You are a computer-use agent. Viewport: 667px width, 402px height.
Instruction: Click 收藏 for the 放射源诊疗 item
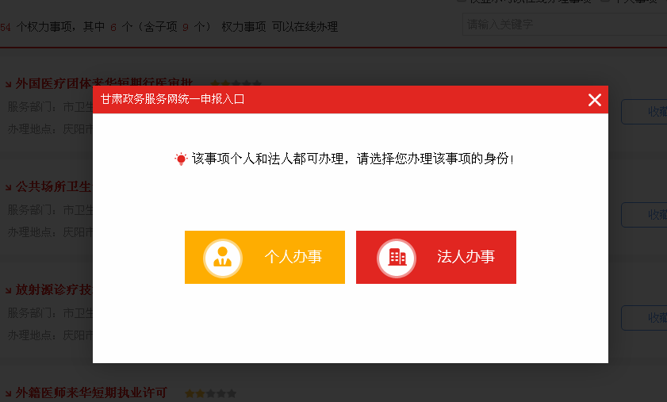644,318
